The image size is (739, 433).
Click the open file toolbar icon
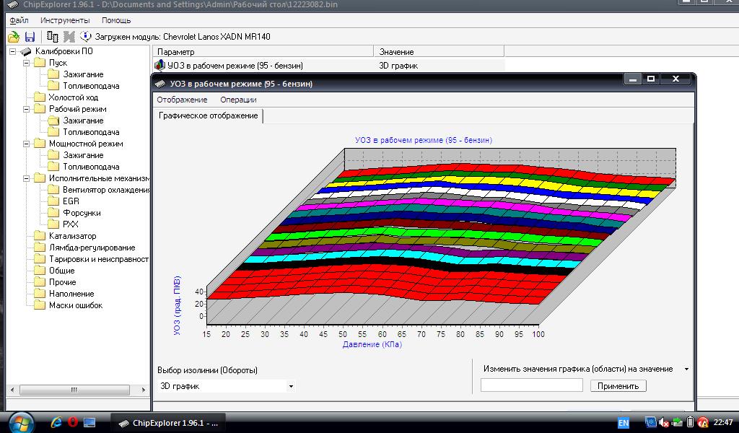click(x=13, y=37)
